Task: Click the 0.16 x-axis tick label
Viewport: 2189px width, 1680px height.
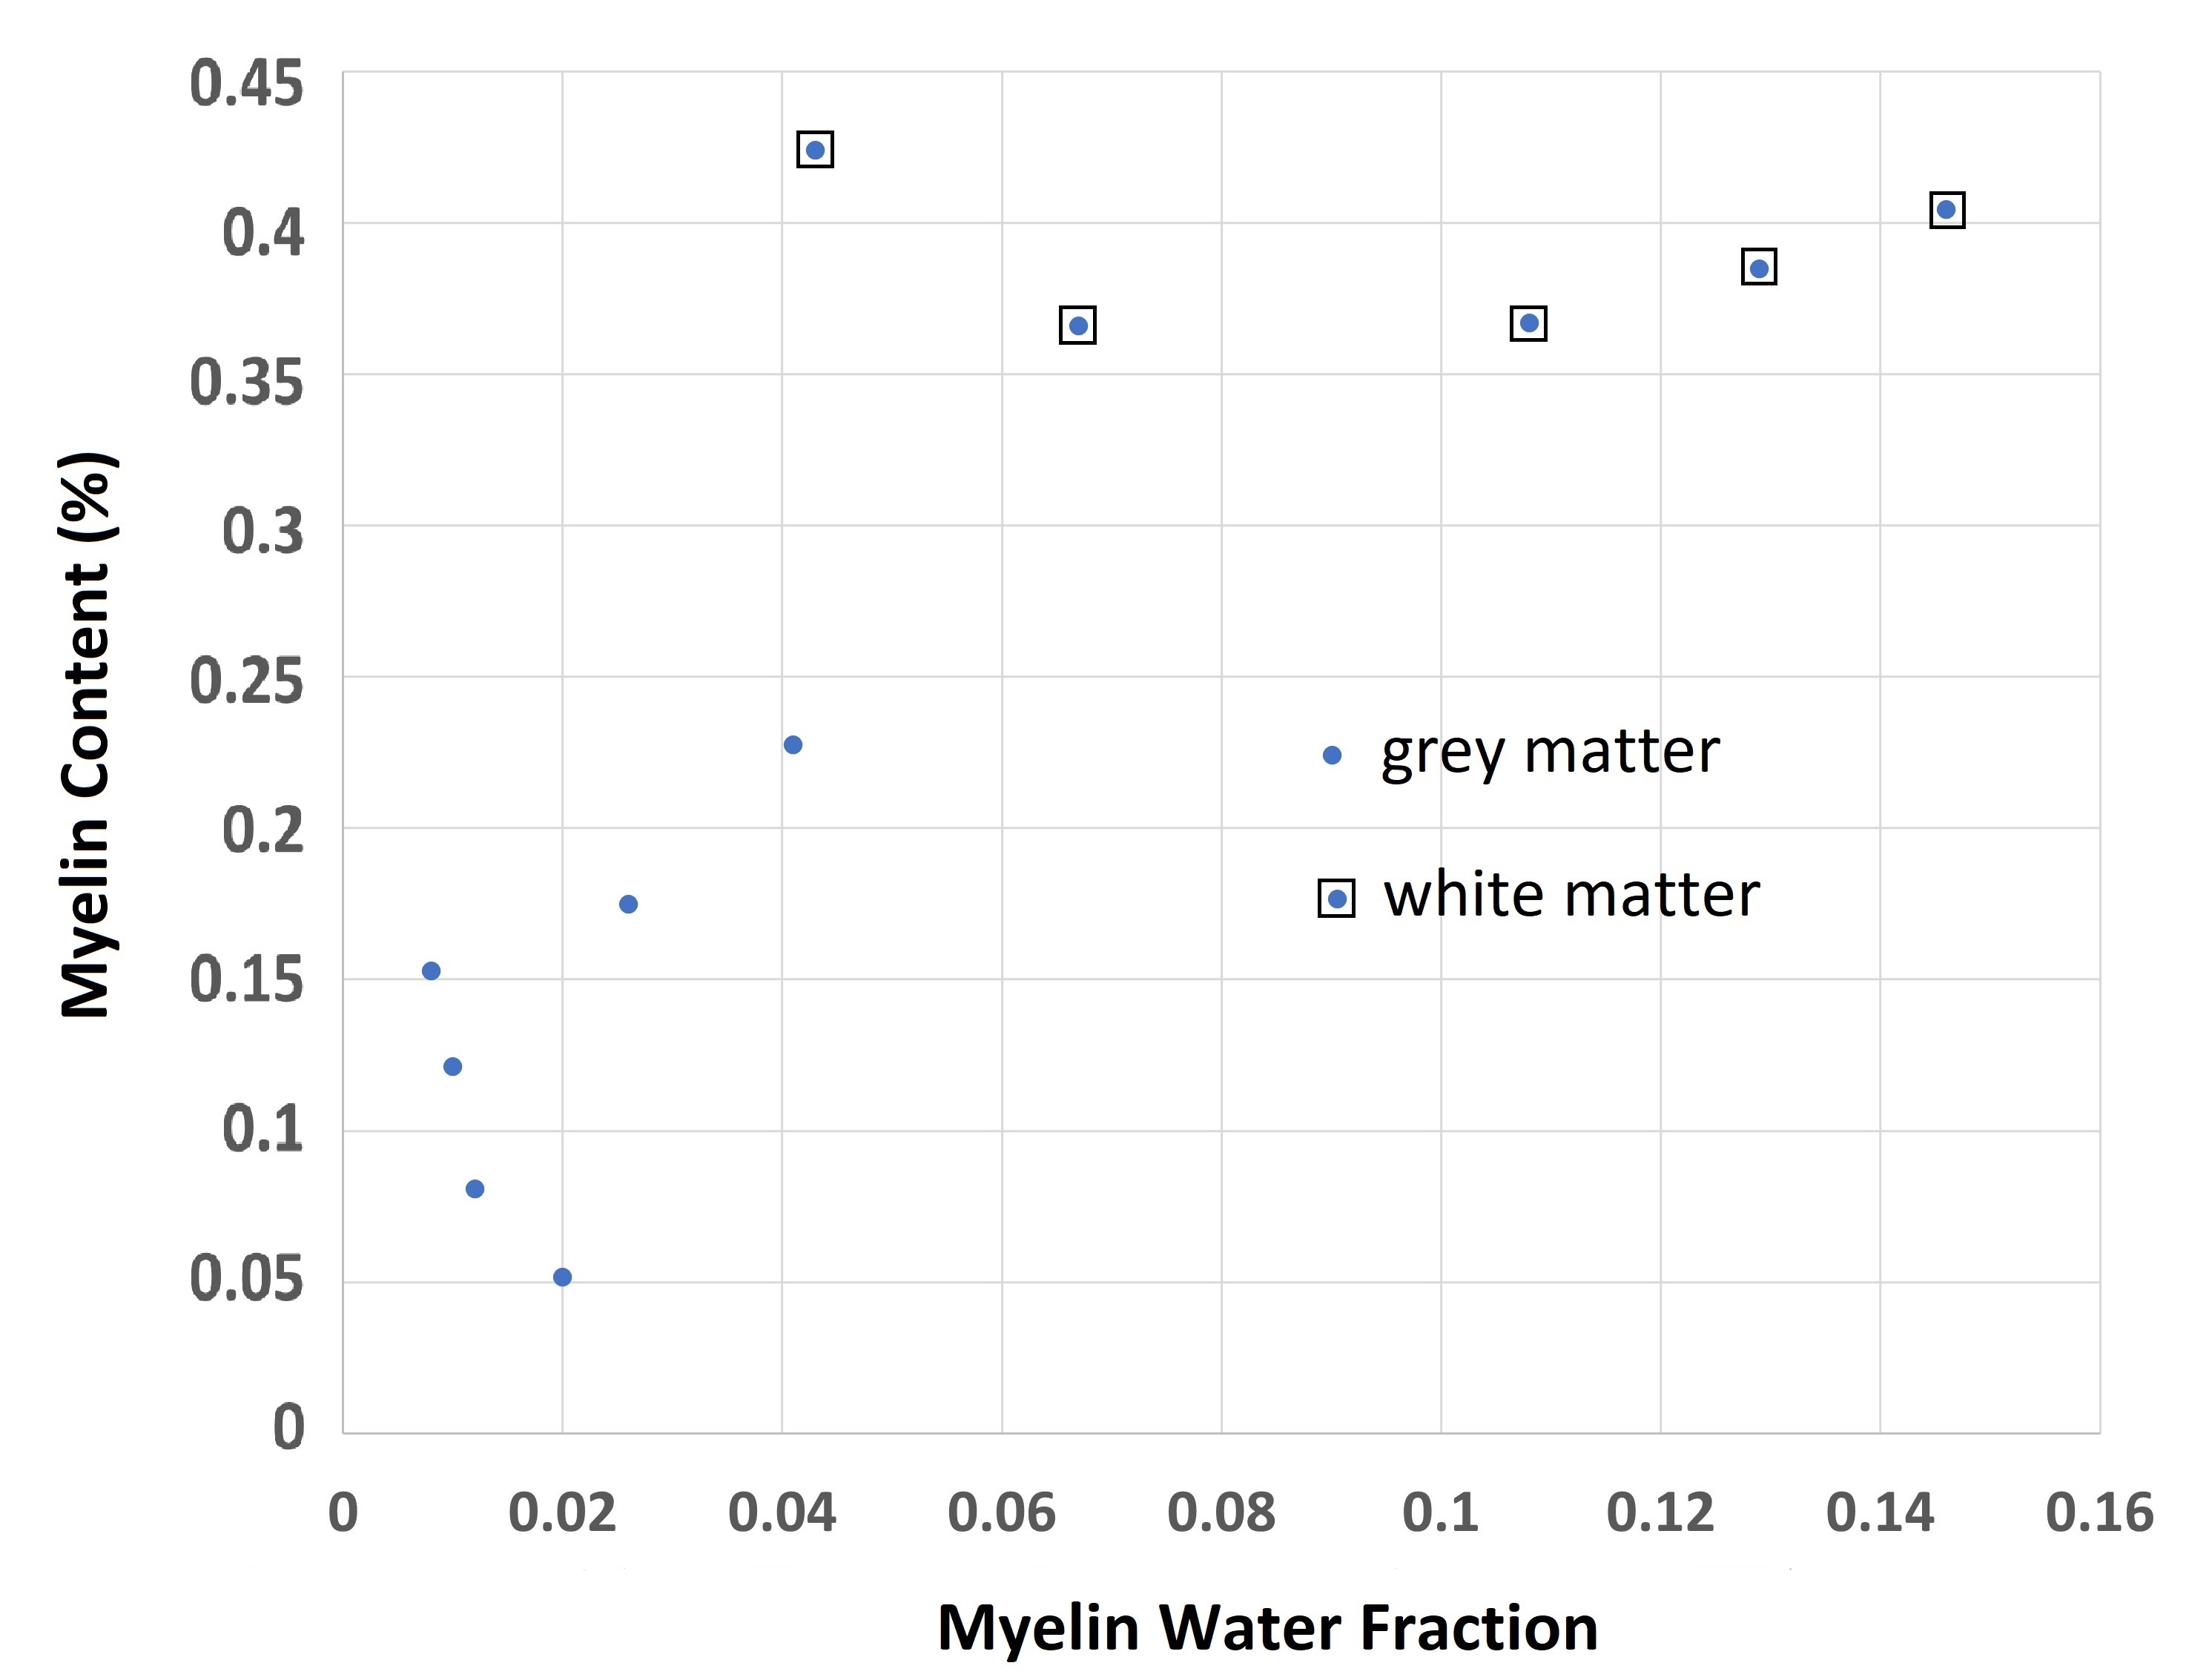Action: pyautogui.click(x=2099, y=1512)
